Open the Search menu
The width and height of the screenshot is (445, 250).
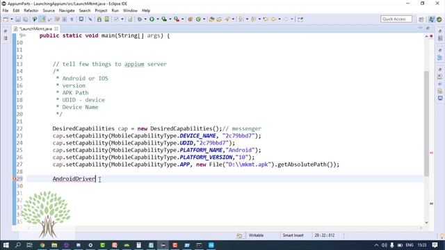pos(85,10)
